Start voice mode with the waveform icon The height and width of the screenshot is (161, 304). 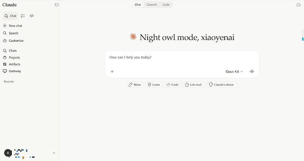[252, 72]
